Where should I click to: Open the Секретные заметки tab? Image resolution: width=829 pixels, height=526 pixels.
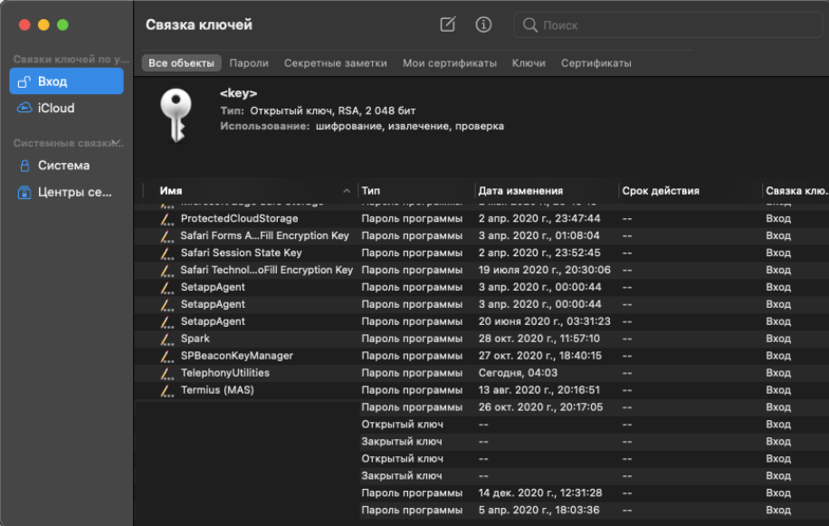pos(335,63)
